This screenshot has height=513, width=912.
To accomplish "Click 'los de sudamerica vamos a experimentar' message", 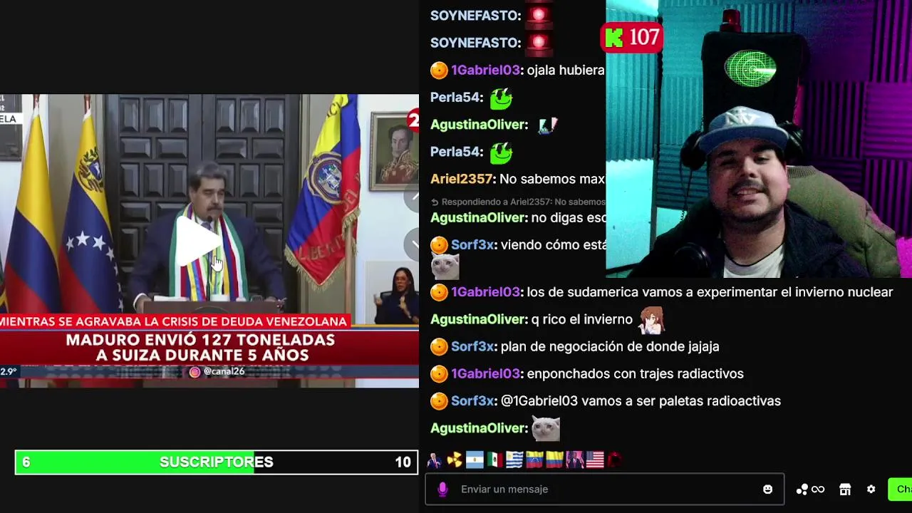I will 710,292.
